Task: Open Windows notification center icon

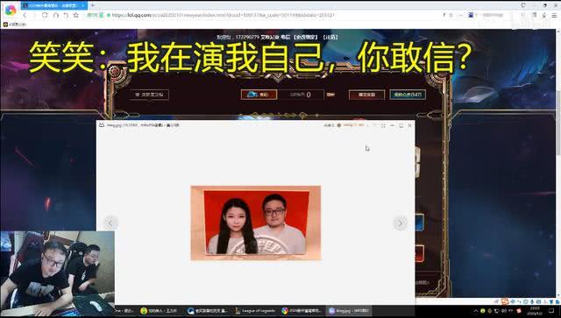Action: (x=551, y=310)
